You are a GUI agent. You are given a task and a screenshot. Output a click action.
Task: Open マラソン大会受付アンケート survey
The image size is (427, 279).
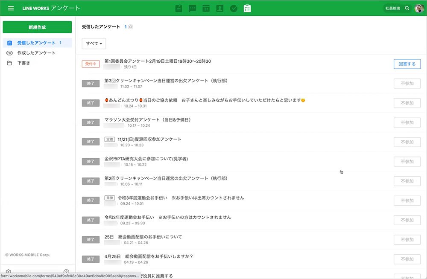tap(147, 120)
